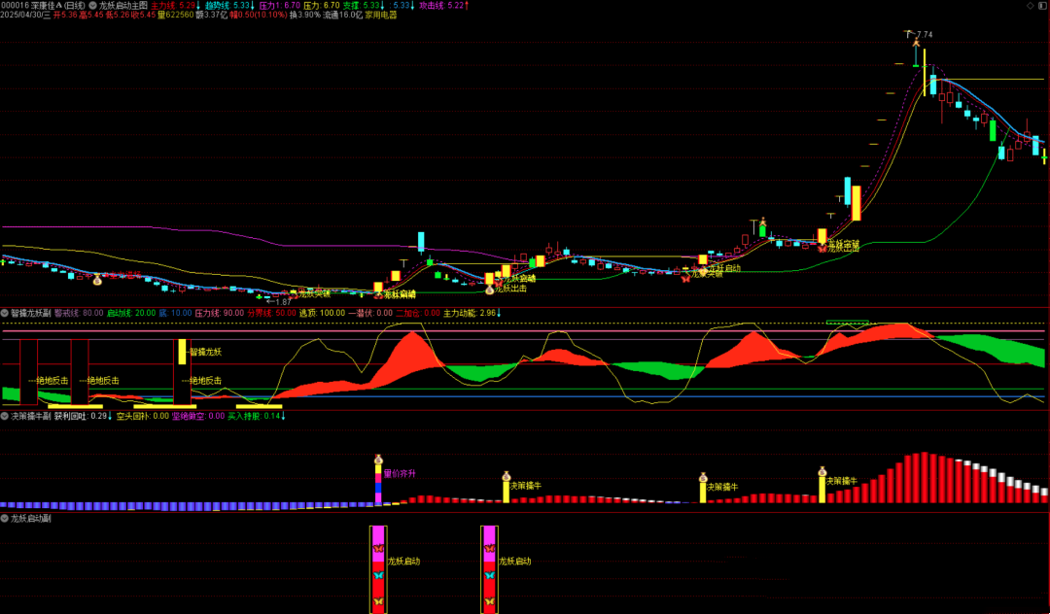Screen dimensions: 1050x614
Task: Click the money bag above the rightmost 决策擒牛 signal
Action: pos(822,473)
